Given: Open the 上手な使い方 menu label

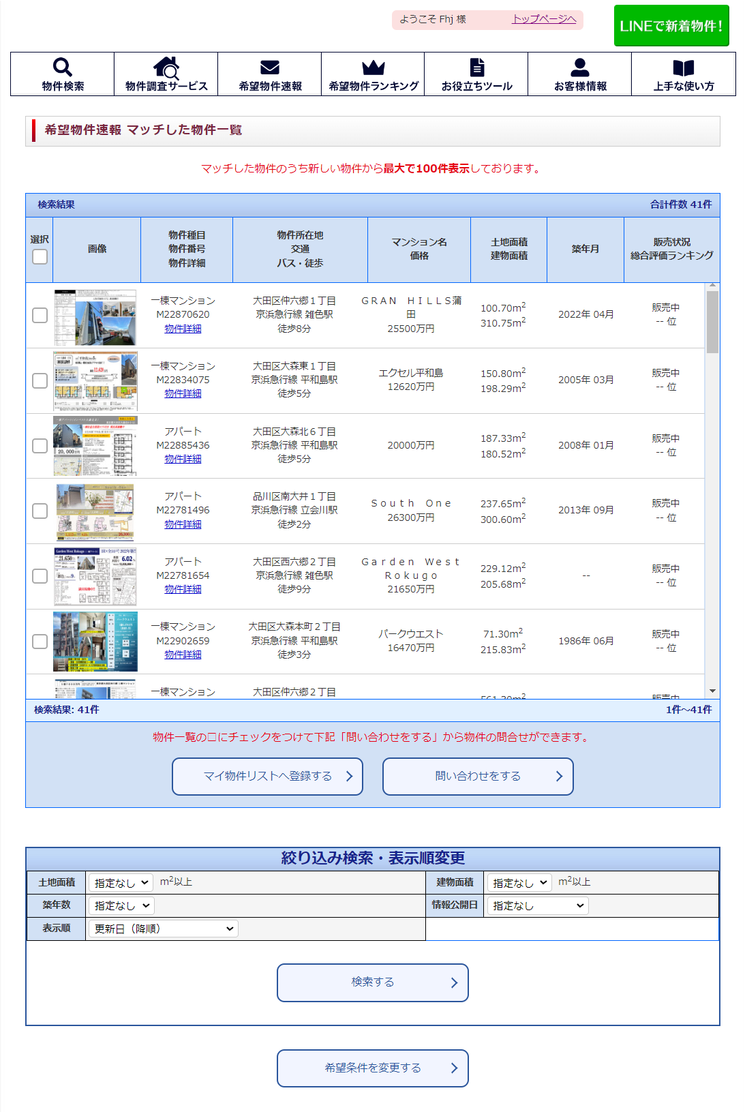Looking at the screenshot, I should pyautogui.click(x=684, y=86).
